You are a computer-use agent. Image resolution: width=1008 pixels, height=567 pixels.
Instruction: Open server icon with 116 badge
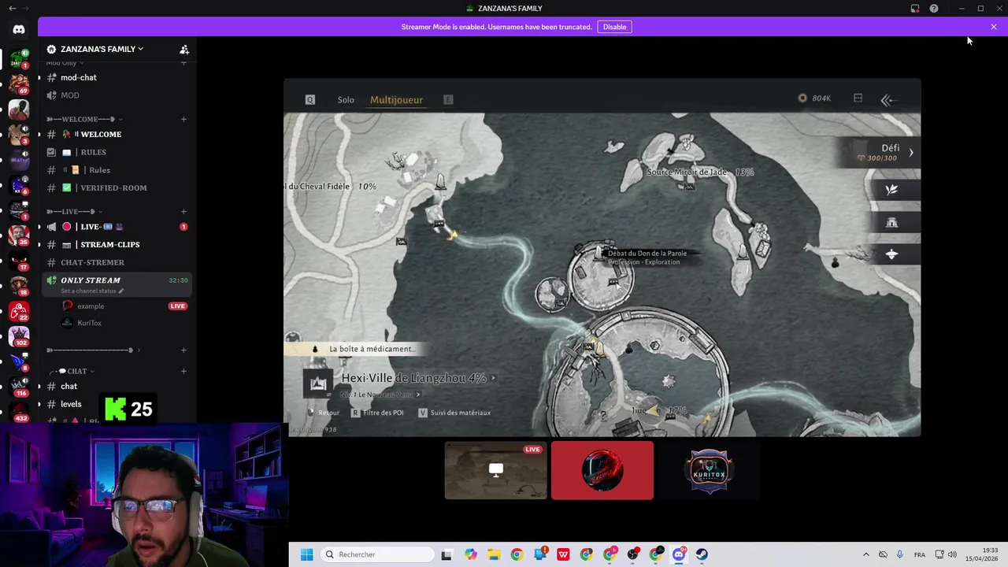click(19, 386)
